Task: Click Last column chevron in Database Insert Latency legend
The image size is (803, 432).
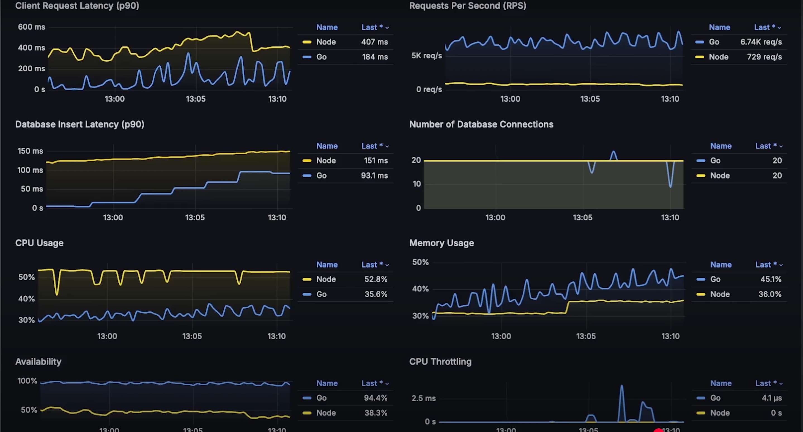Action: click(x=387, y=147)
